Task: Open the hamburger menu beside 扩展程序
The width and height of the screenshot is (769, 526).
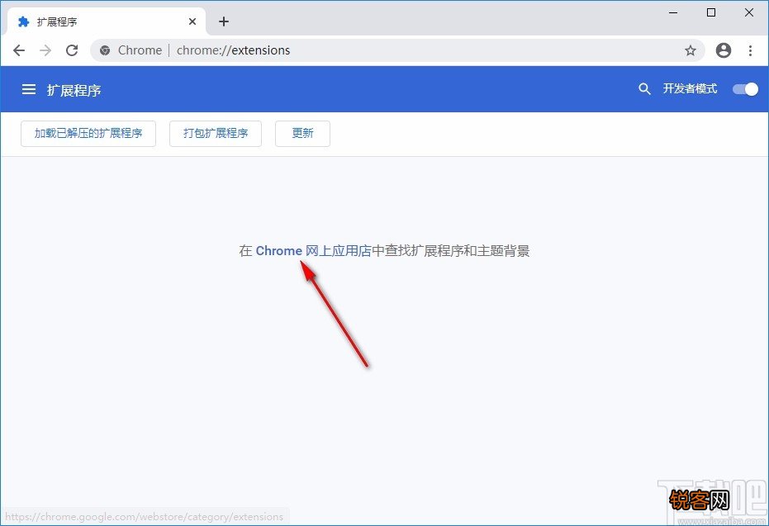Action: 29,89
